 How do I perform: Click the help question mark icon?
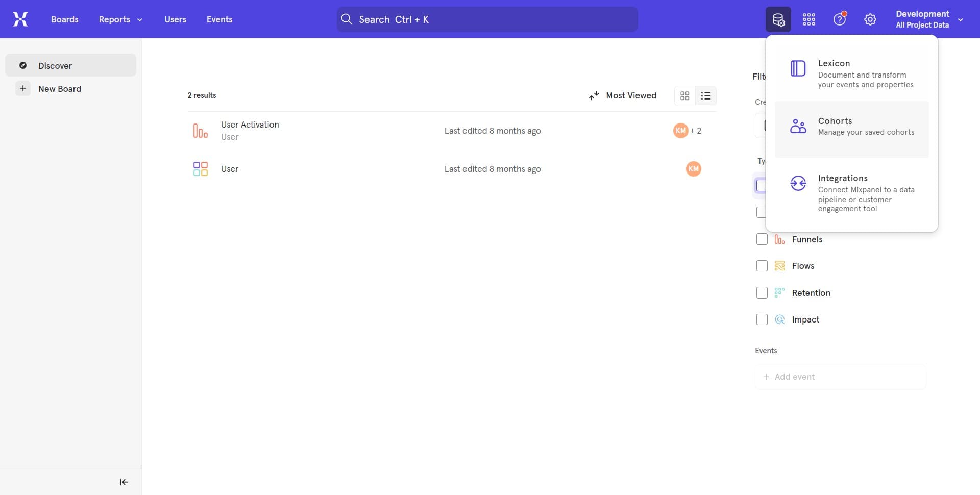coord(839,19)
